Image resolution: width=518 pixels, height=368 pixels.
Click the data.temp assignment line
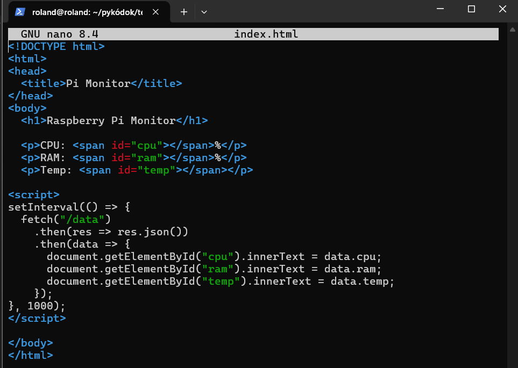221,282
